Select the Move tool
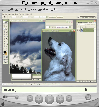This screenshot has height=107, width=99. pyautogui.click(x=7, y=25)
